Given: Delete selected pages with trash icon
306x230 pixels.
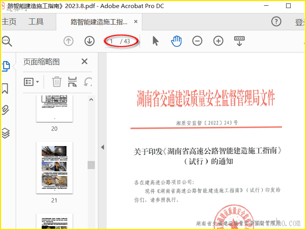Looking at the screenshot, I should (x=57, y=82).
